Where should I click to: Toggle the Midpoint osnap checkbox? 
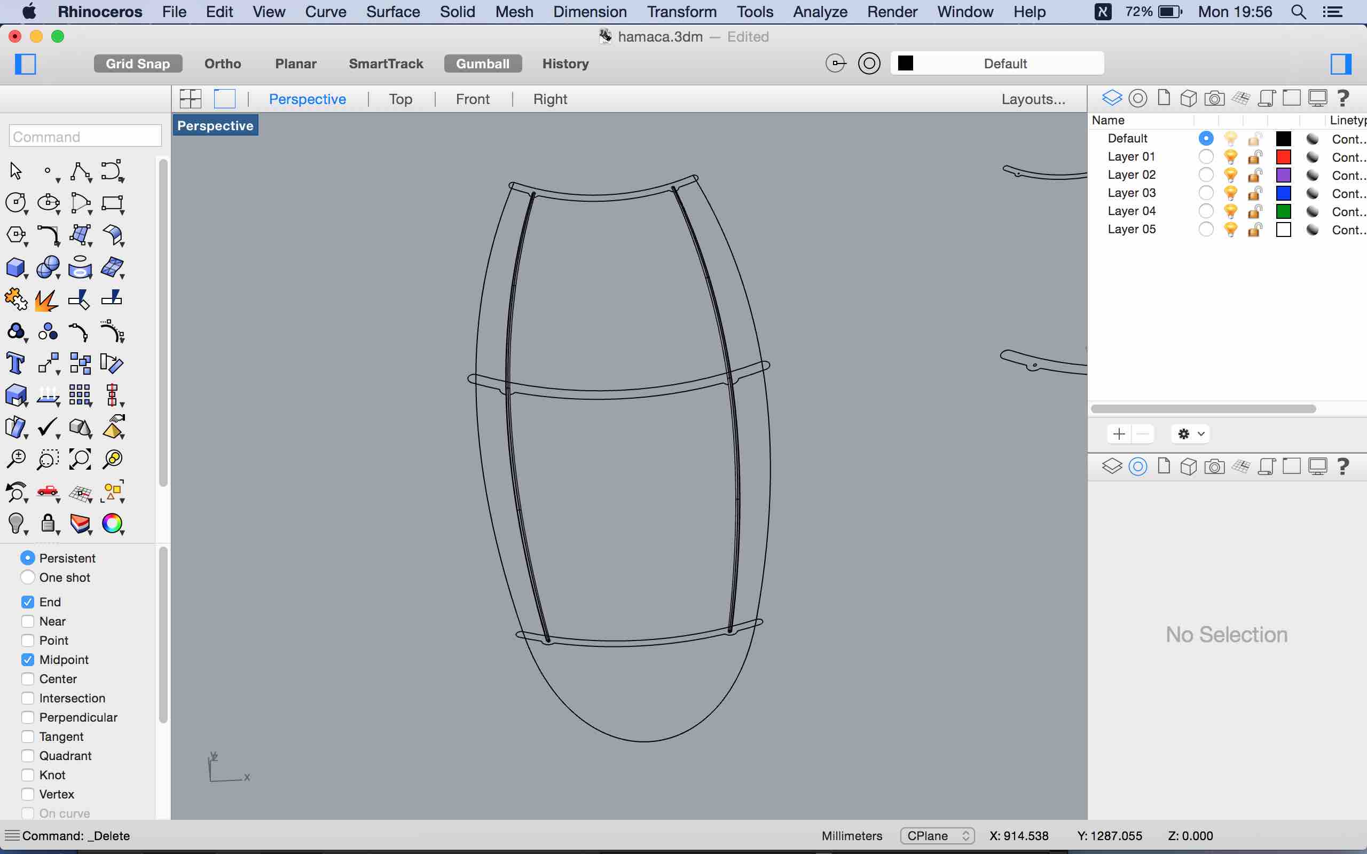point(27,659)
